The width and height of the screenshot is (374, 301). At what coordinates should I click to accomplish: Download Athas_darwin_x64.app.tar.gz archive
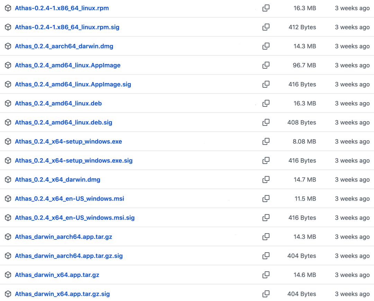point(57,275)
